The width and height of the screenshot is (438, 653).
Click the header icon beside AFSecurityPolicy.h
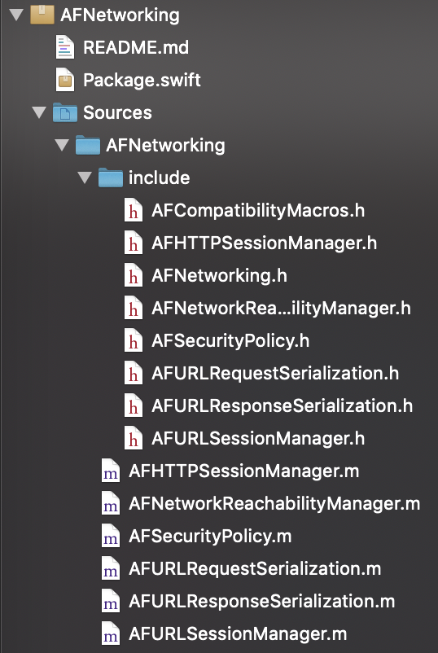click(x=134, y=340)
